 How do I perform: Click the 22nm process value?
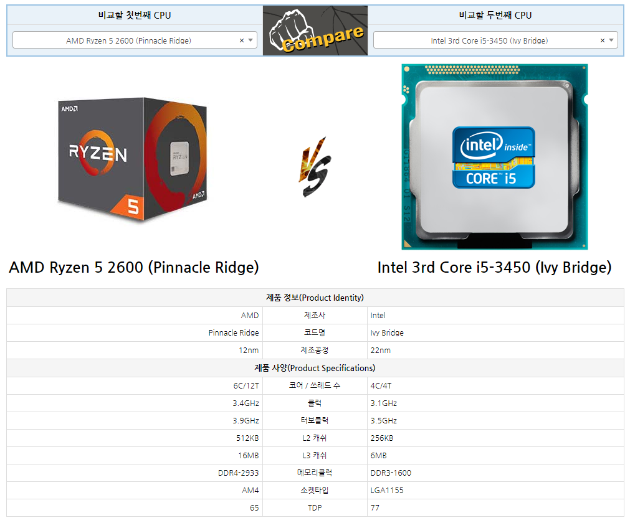[x=381, y=351]
